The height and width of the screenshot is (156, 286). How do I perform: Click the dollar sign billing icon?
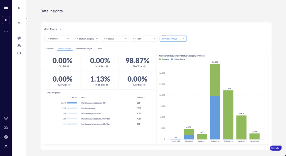click(x=6, y=137)
